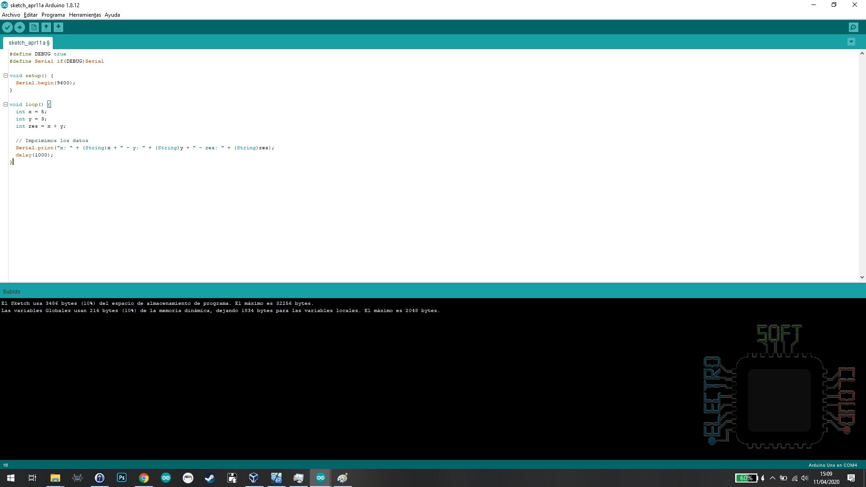Screen dimensions: 866x487
Task: Open the Editar menu
Action: coord(31,15)
